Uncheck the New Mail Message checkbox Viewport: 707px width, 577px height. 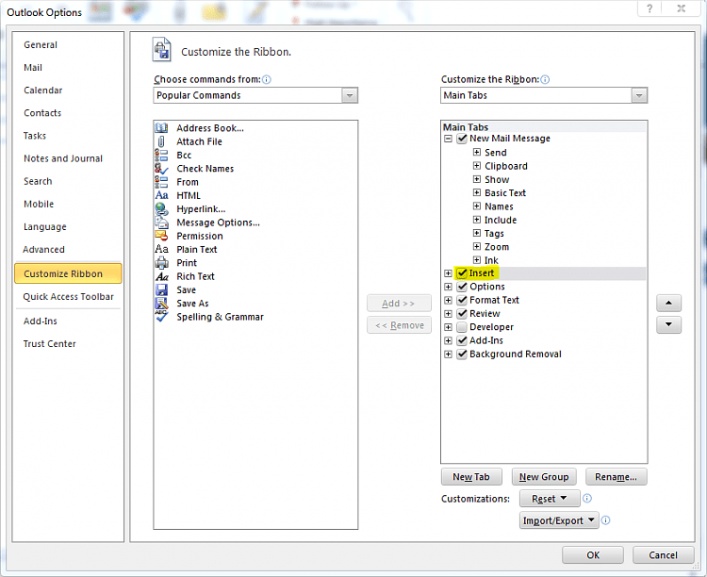click(x=462, y=139)
